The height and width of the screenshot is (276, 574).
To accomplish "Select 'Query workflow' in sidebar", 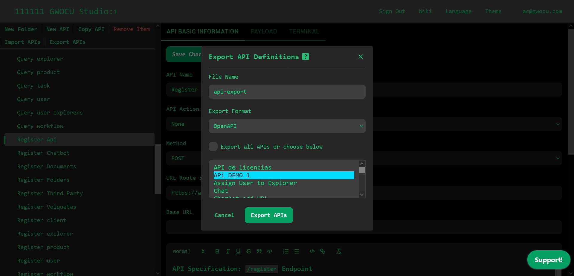I will pyautogui.click(x=40, y=126).
